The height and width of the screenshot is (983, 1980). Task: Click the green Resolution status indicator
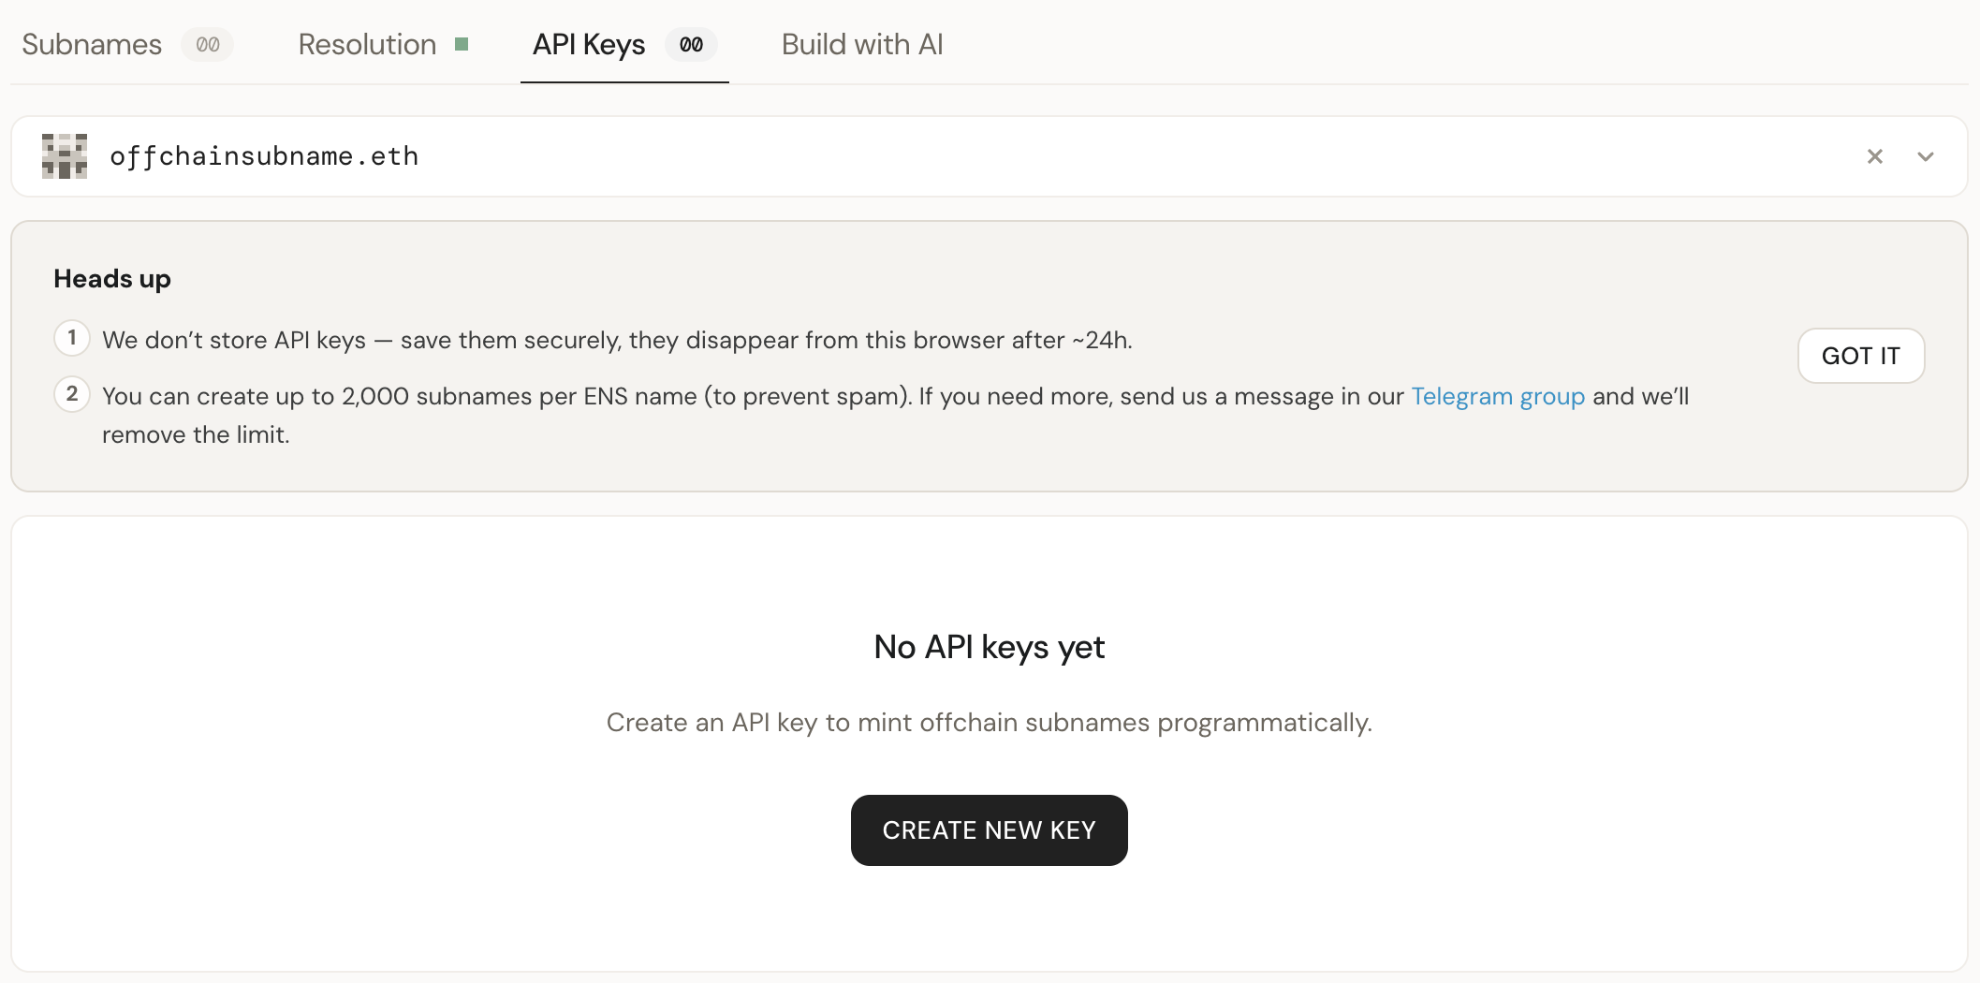(x=462, y=44)
